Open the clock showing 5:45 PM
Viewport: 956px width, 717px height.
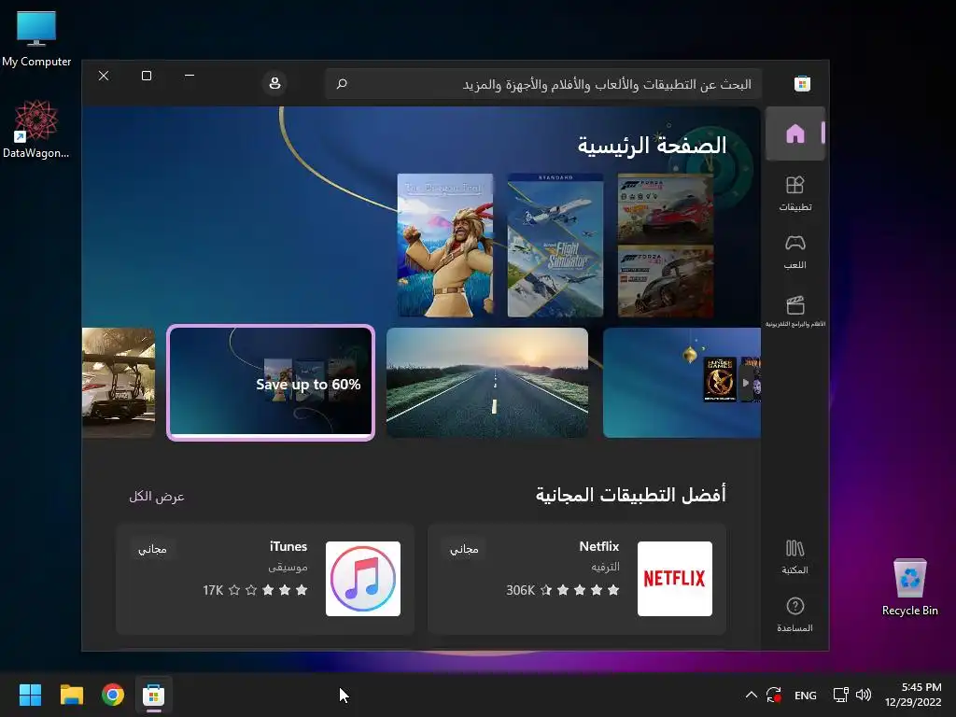(913, 695)
